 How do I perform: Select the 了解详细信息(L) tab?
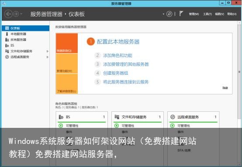click(x=67, y=84)
